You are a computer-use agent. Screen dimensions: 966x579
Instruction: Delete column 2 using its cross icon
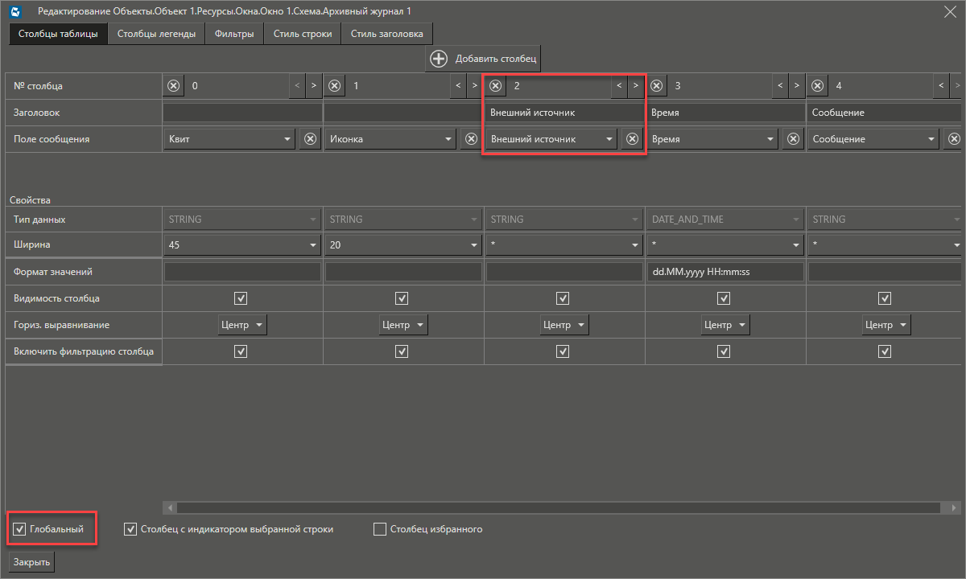click(x=495, y=85)
